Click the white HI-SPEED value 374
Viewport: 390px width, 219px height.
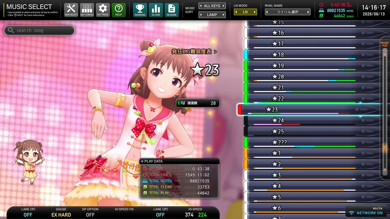click(x=189, y=214)
